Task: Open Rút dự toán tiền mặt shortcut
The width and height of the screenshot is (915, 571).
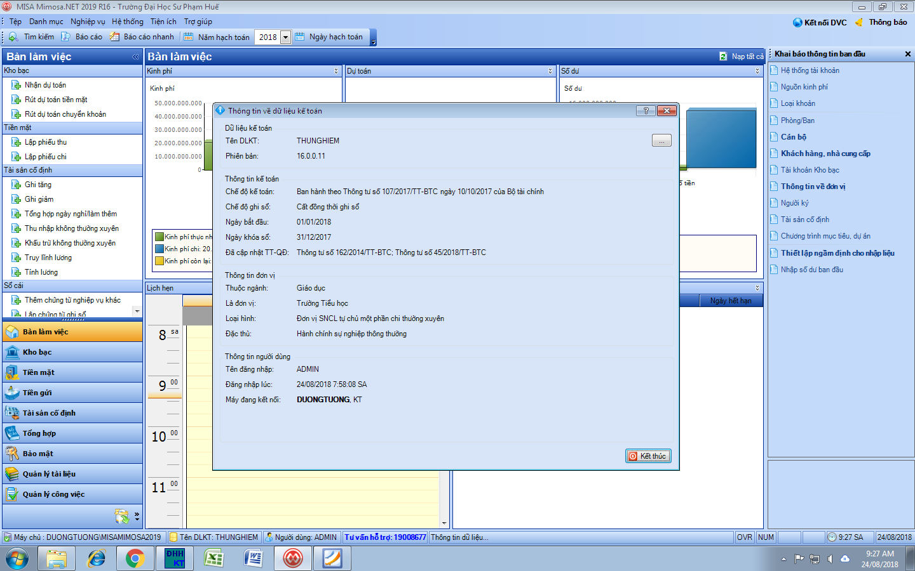Action: [56, 100]
